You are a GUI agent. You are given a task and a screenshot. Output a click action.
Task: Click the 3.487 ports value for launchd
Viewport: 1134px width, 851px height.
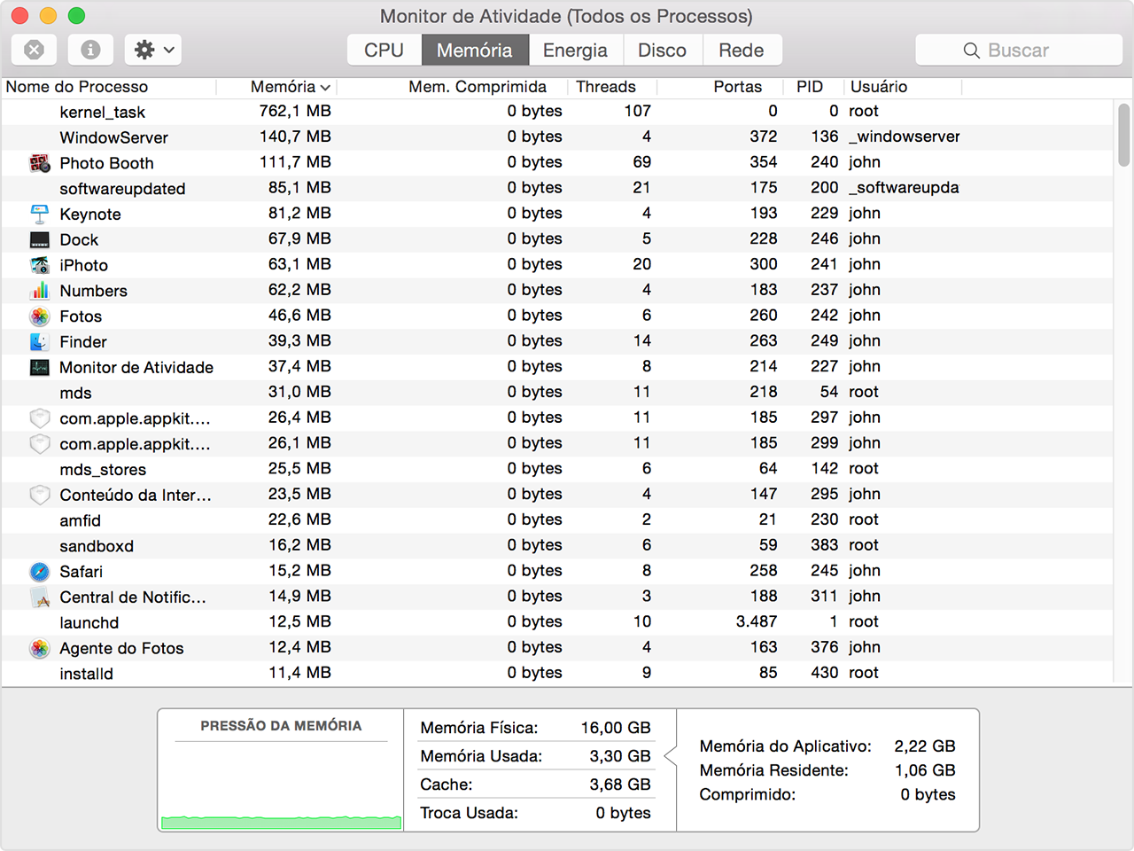(x=757, y=622)
